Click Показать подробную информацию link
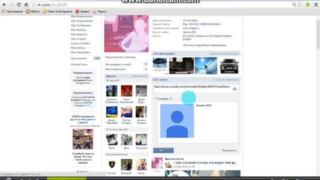The height and width of the screenshot is (180, 320). (x=204, y=45)
